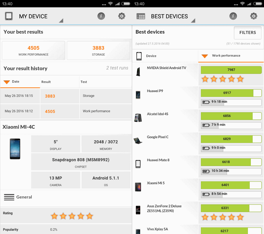The image size is (264, 234).
Task: Sort history by Result column
Action: coord(60,82)
